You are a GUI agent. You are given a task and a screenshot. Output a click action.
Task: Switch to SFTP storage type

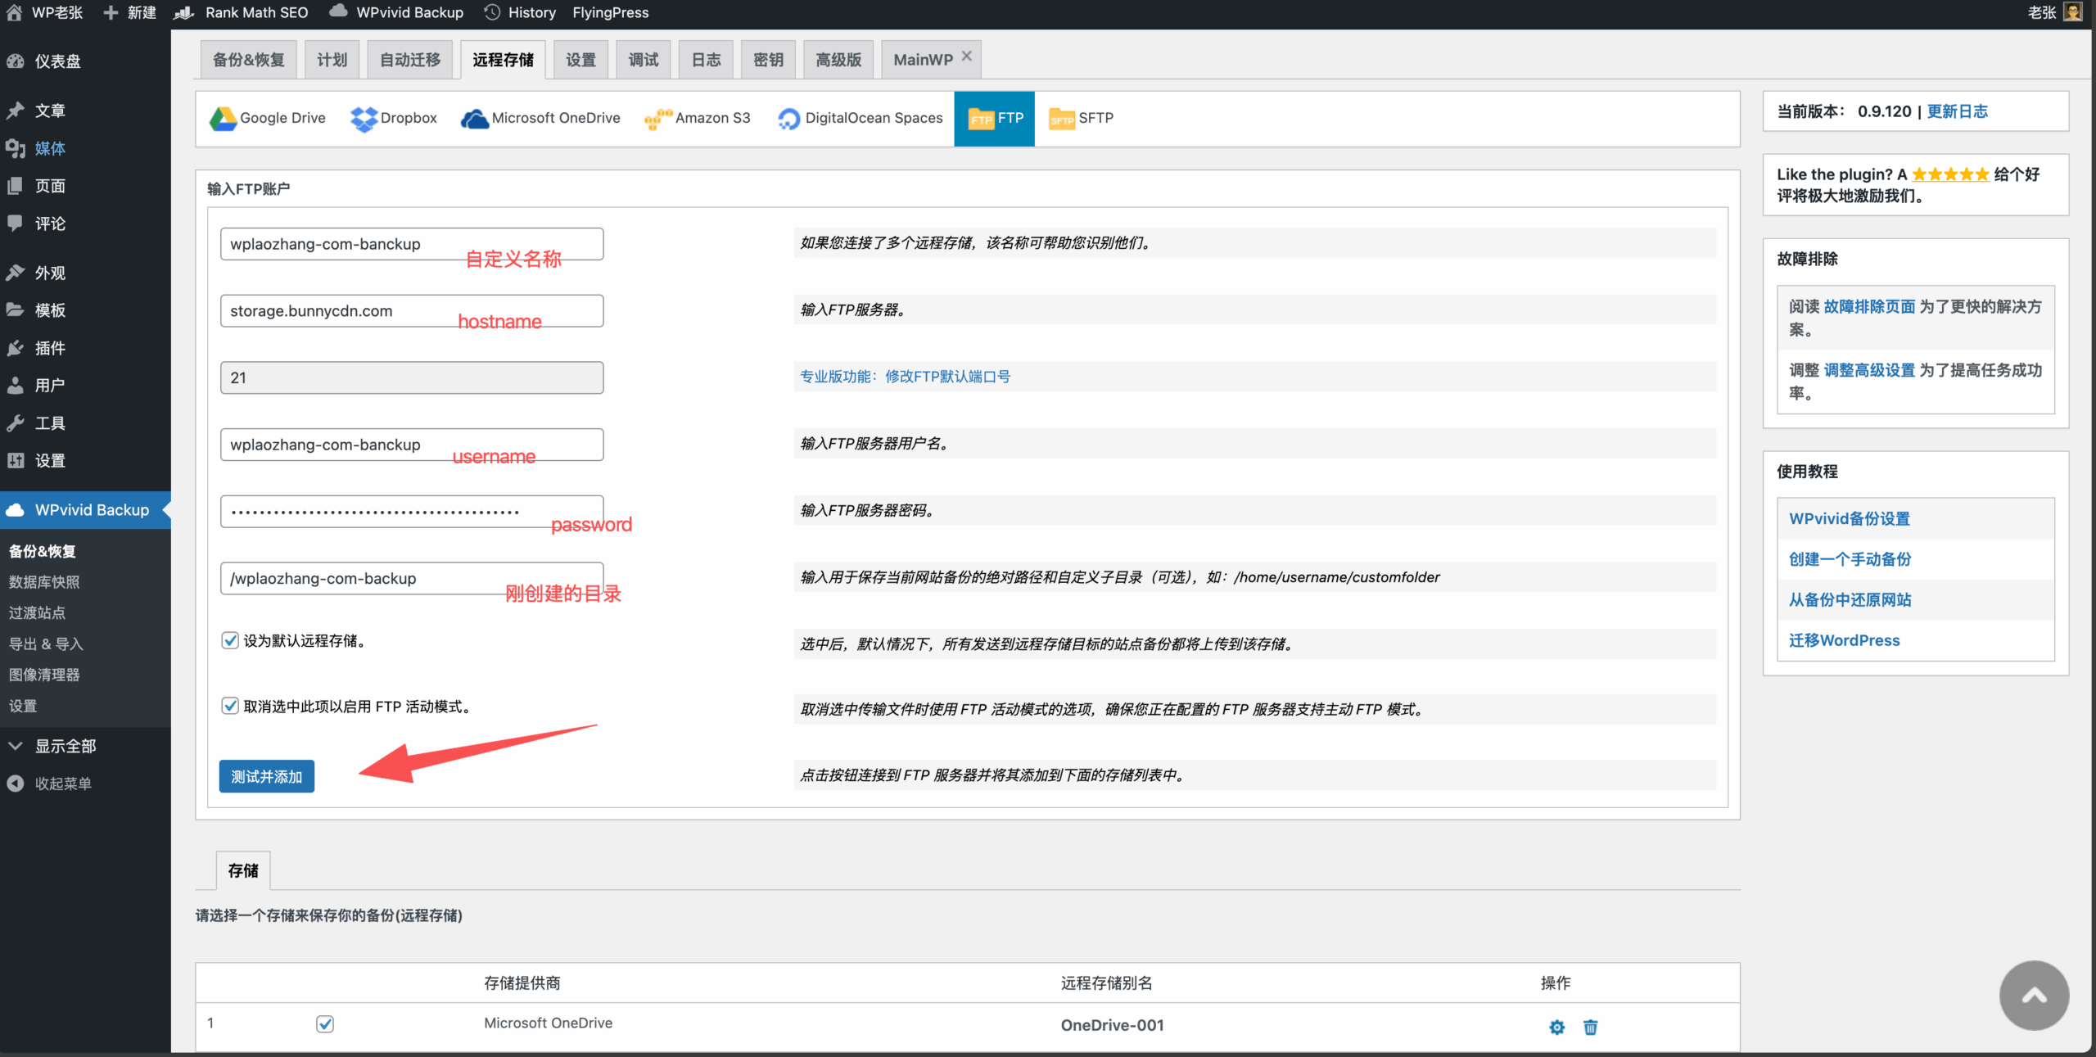[x=1081, y=119]
